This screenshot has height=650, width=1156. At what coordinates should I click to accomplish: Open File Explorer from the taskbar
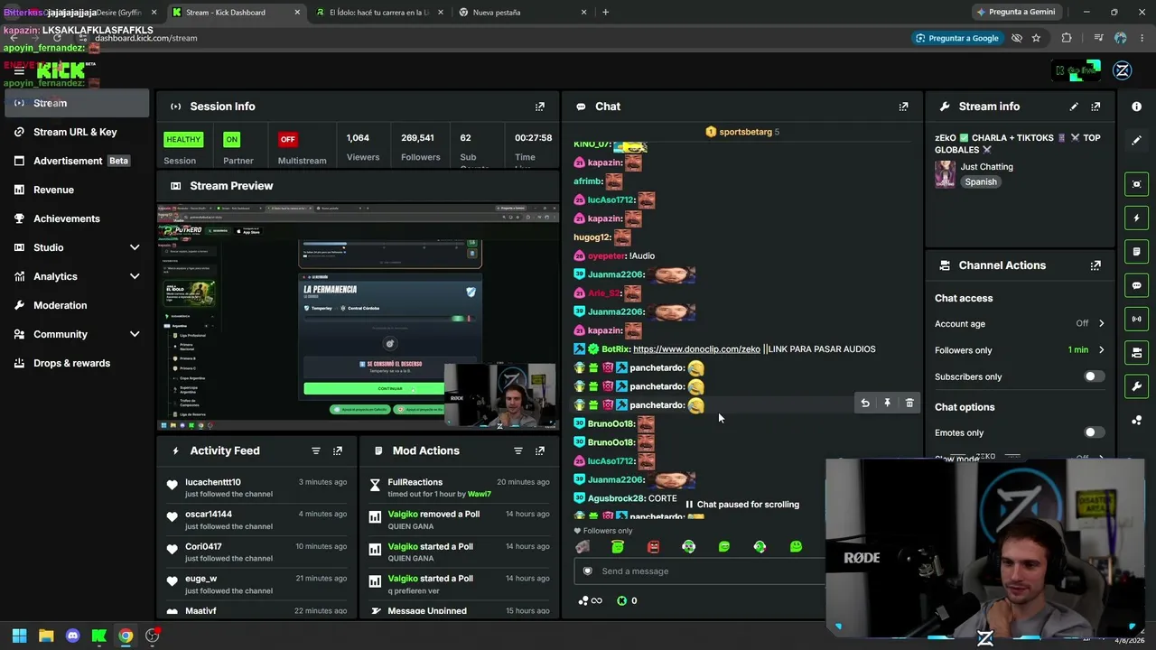click(46, 636)
